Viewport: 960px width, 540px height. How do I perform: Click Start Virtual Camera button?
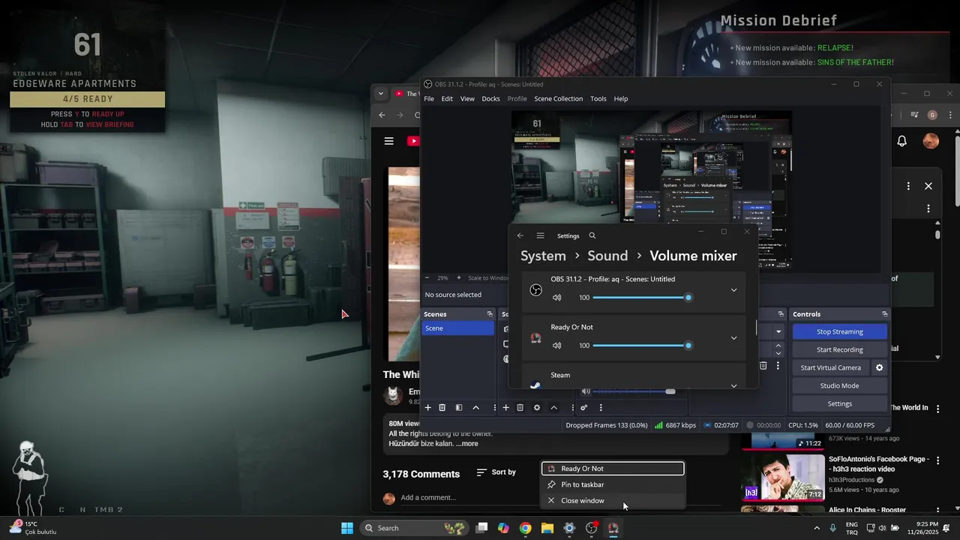(830, 367)
